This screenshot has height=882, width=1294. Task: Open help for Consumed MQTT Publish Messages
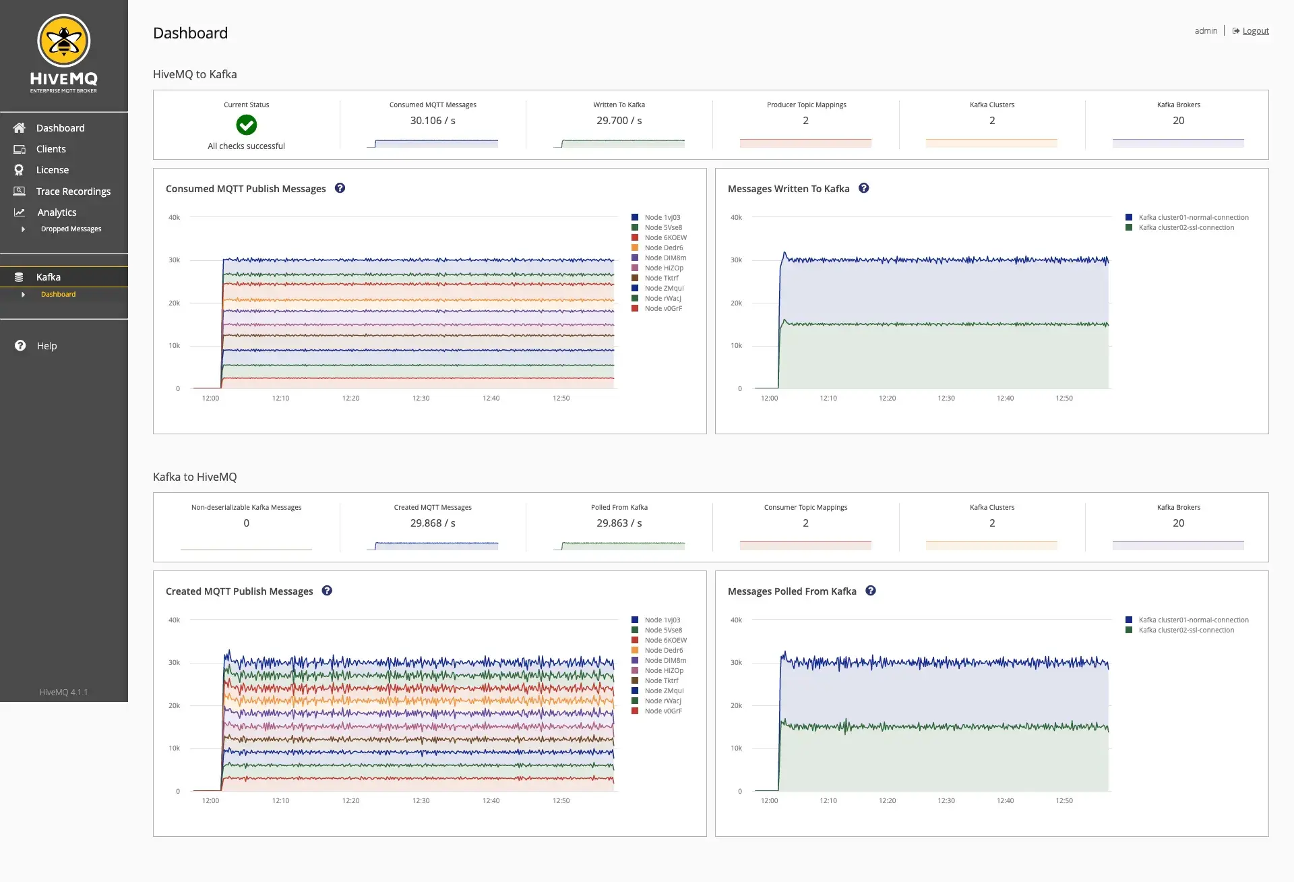[340, 188]
